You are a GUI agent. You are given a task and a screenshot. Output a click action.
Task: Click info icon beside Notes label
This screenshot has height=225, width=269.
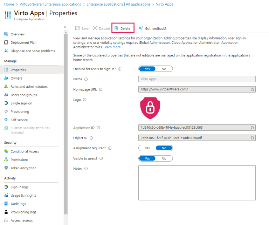(x=86, y=169)
